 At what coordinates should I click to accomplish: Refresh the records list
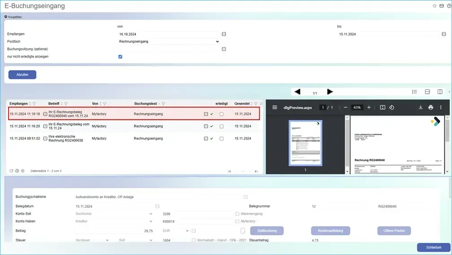(11, 171)
